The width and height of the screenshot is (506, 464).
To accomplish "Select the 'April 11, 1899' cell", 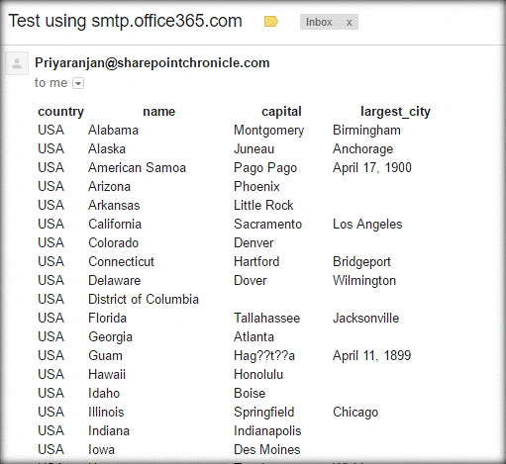I will (x=371, y=355).
